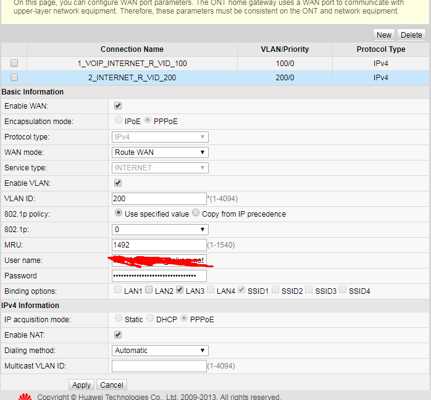This screenshot has height=400, width=431.
Task: Select IPoE encapsulation mode
Action: tap(119, 120)
